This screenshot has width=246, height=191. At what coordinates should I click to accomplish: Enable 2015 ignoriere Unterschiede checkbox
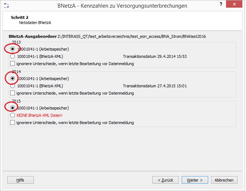point(13,123)
